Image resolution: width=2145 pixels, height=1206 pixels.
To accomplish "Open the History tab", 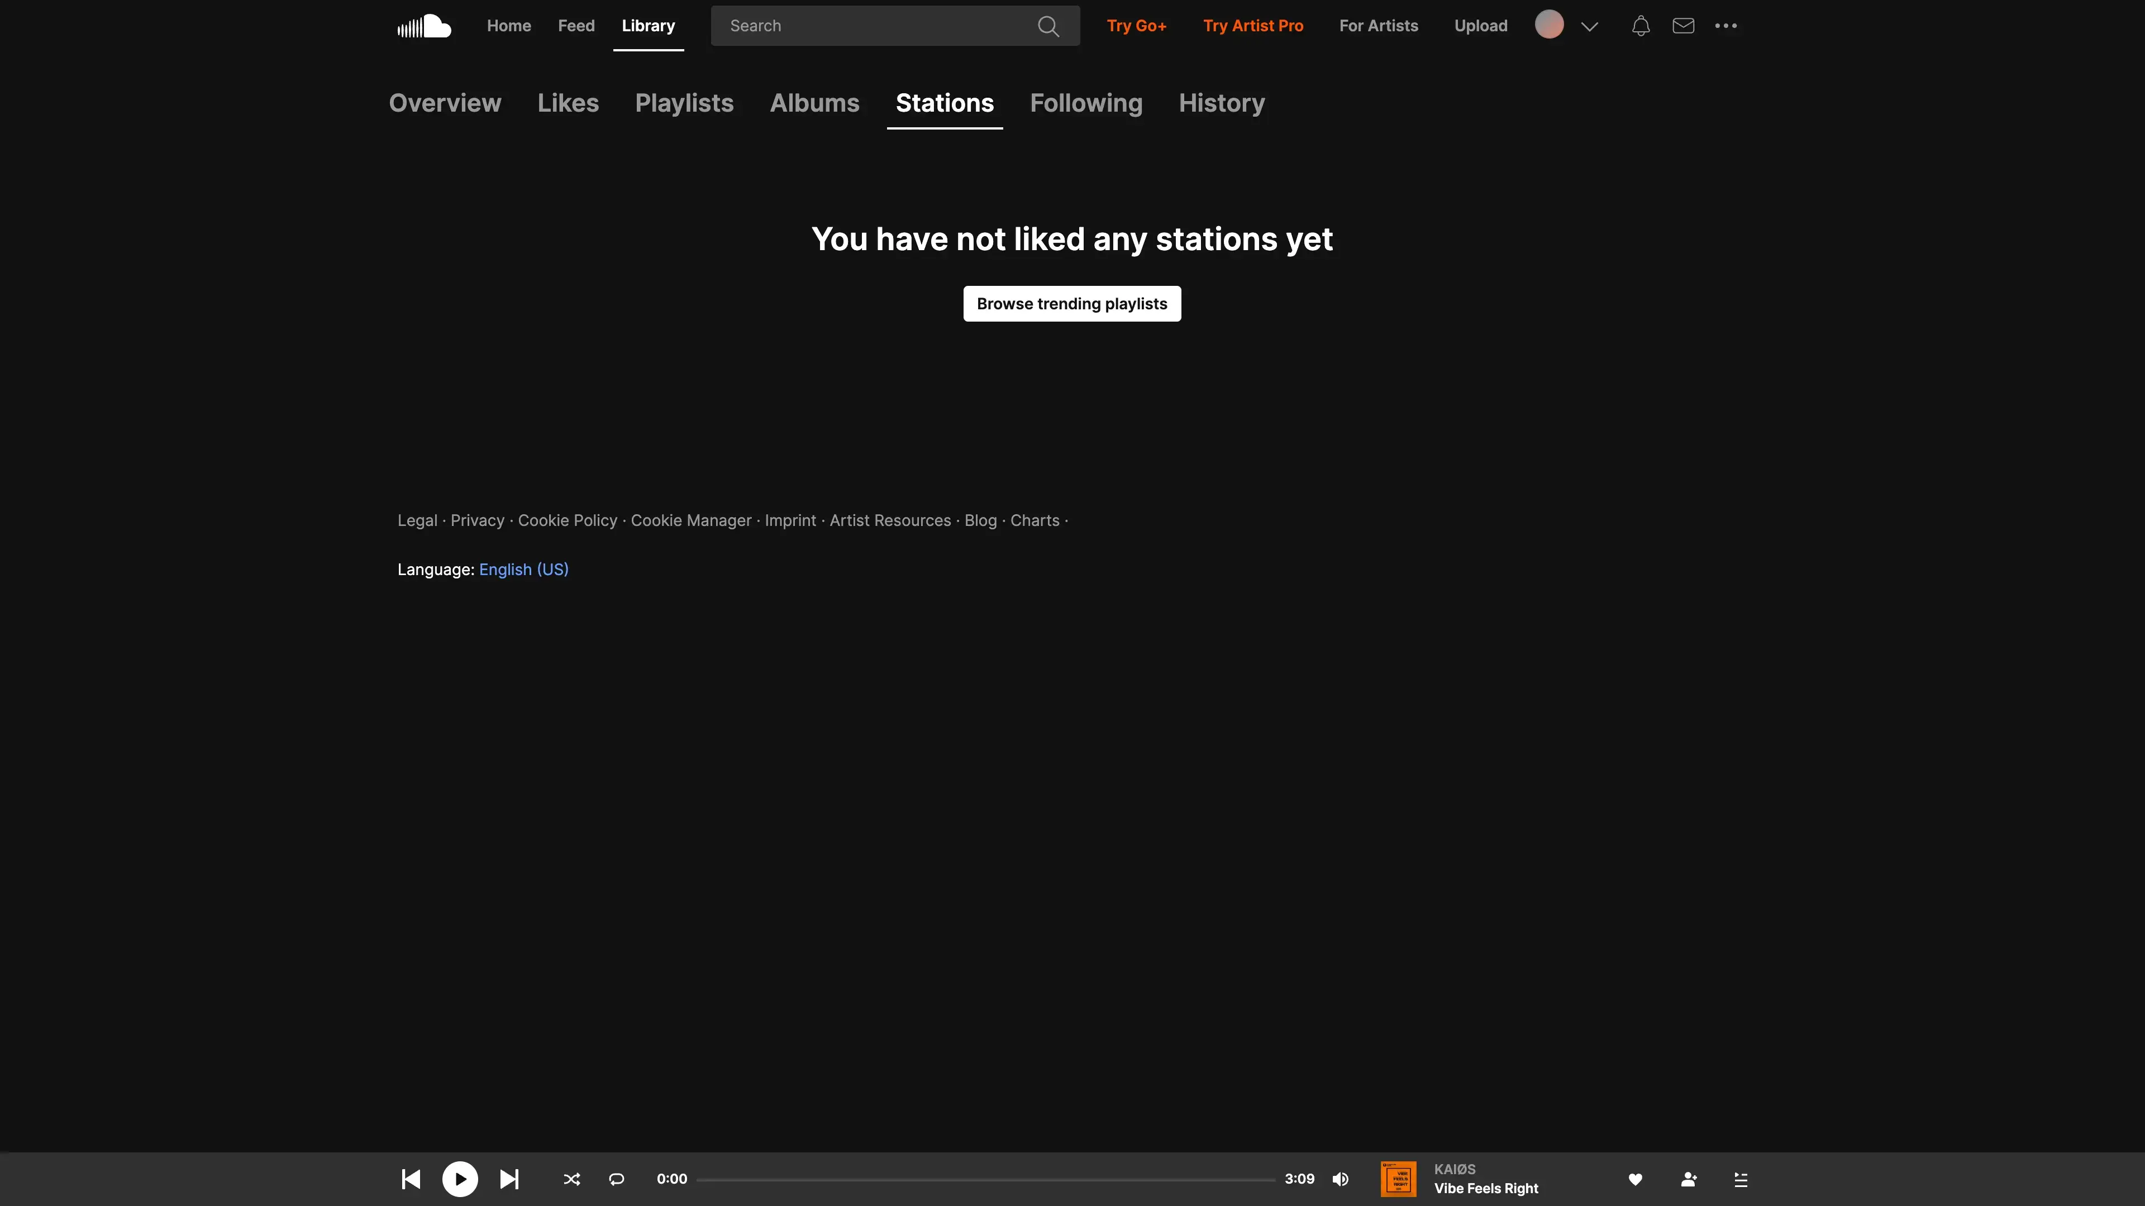I will coord(1221,103).
